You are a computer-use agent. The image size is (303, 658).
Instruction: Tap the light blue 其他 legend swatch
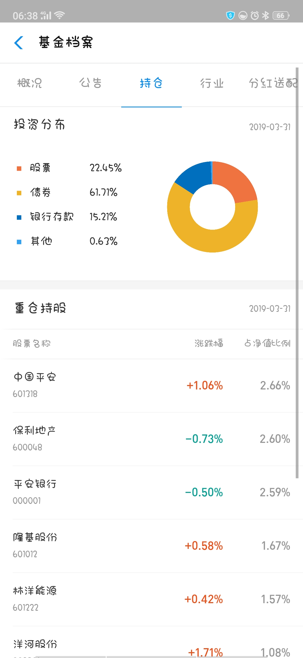[x=19, y=242]
